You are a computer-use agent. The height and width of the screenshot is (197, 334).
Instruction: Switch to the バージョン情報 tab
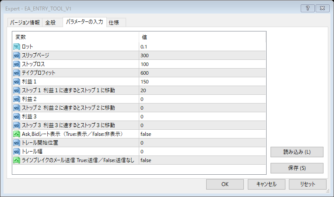pos(25,23)
